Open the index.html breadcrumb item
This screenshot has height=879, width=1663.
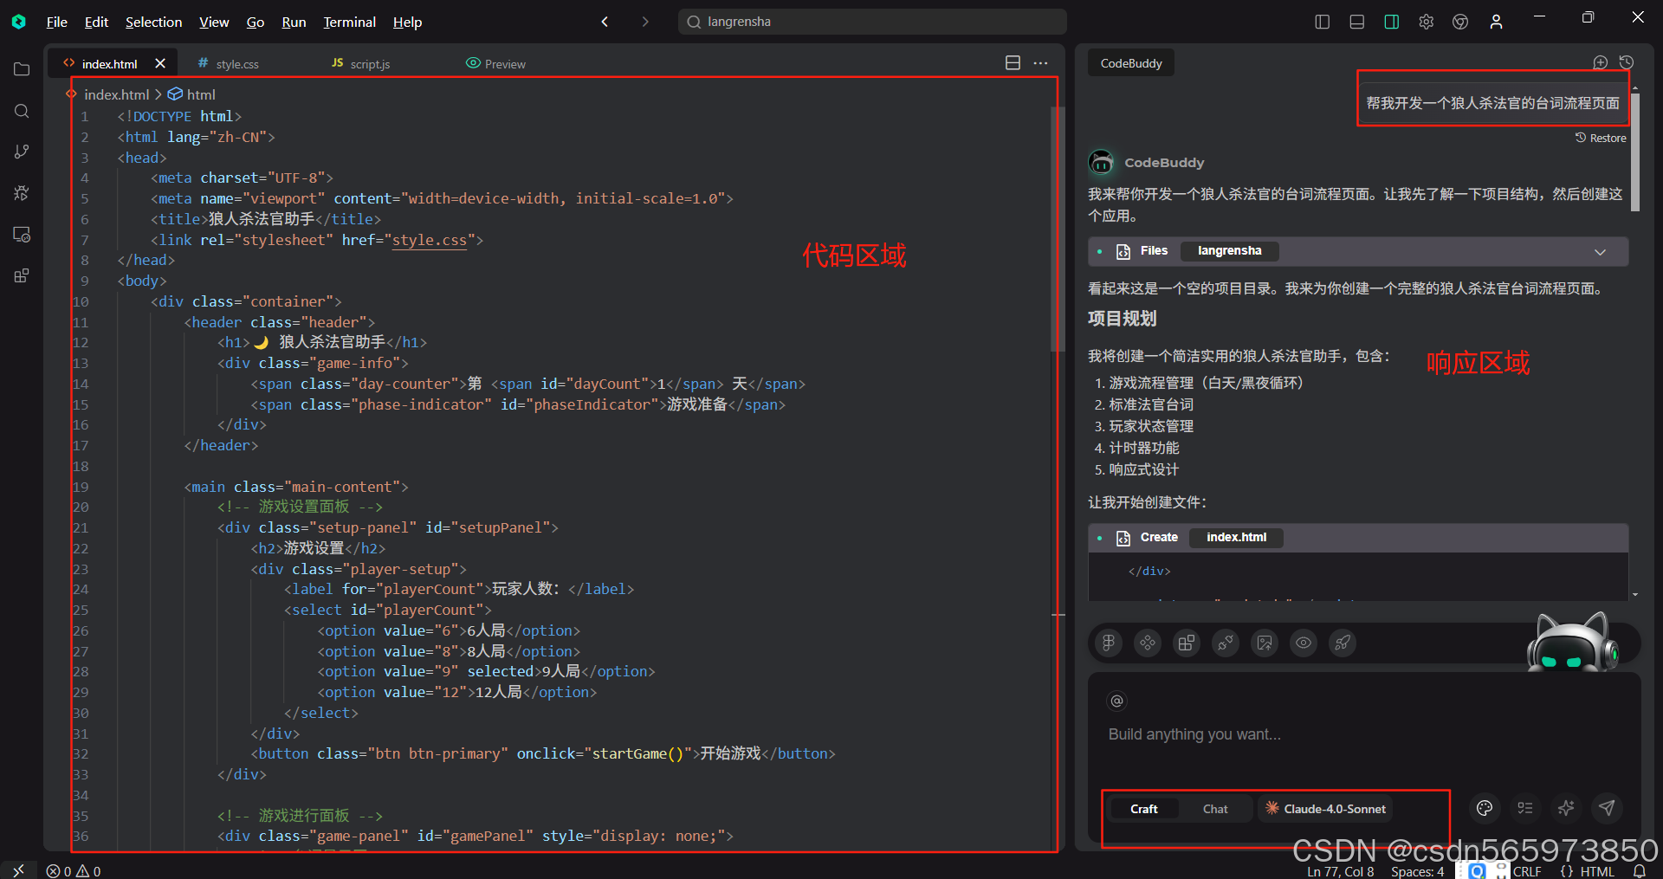[x=116, y=94]
